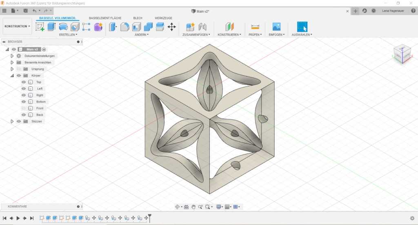
Task: Click the purple Create Form icon
Action: 98,27
